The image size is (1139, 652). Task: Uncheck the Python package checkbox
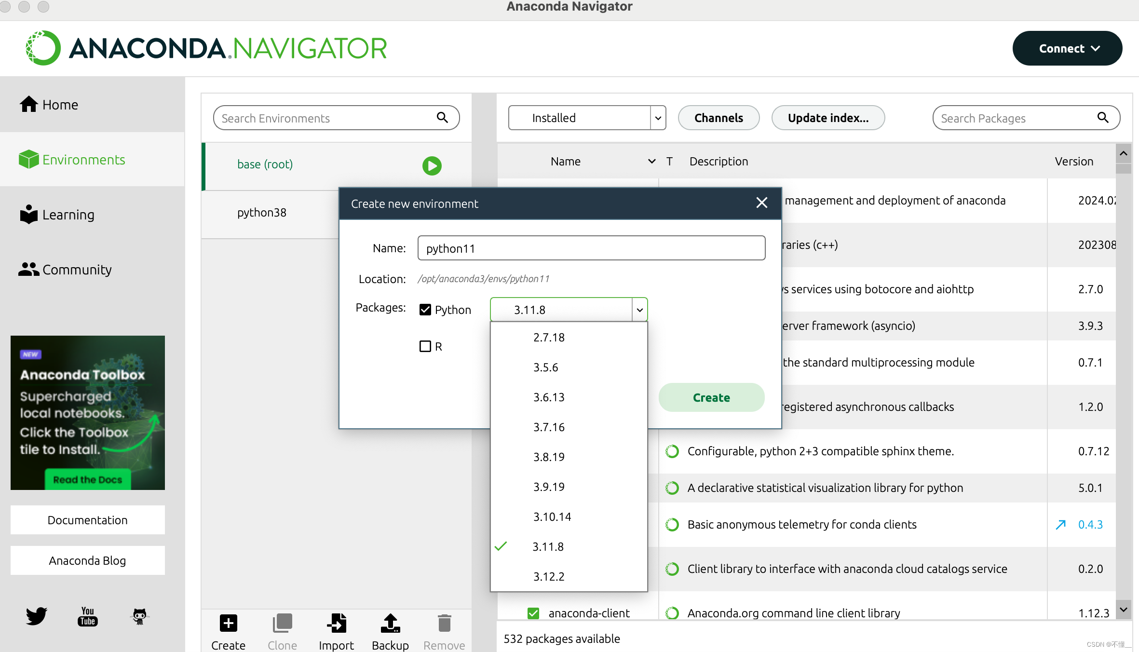tap(425, 310)
